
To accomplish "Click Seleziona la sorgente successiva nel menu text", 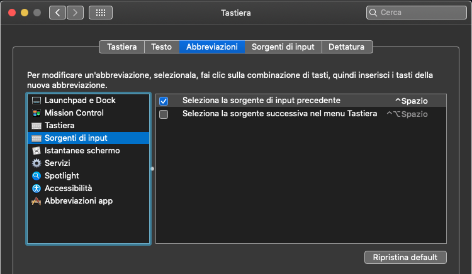I will point(279,114).
